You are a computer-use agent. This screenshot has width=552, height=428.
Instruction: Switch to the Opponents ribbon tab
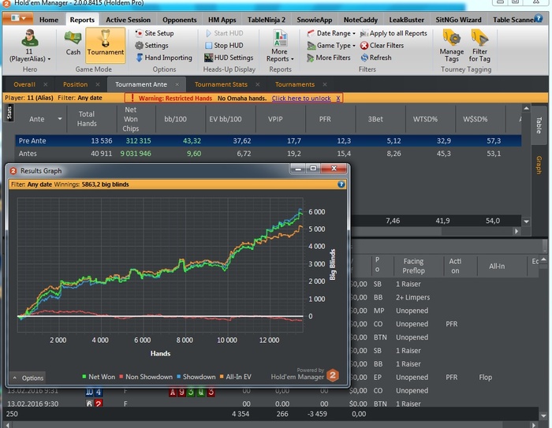point(179,19)
